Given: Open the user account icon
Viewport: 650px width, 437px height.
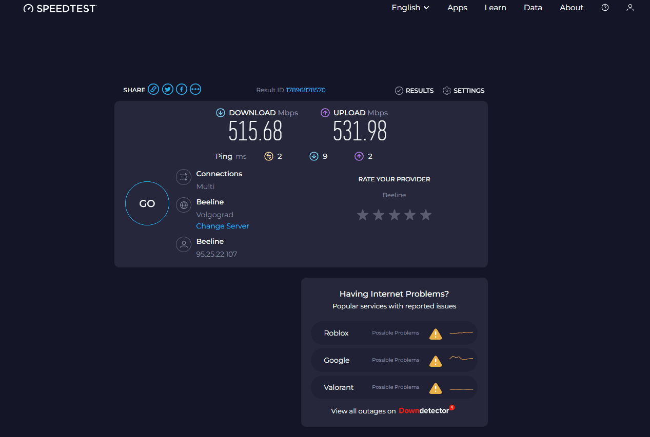Looking at the screenshot, I should (631, 8).
